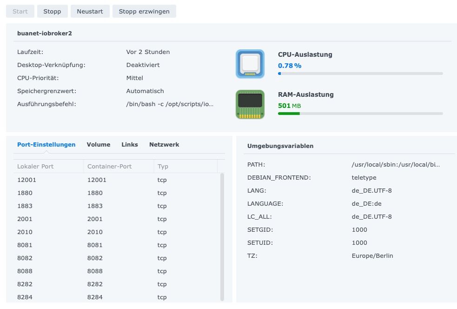
Task: Click the truncated Ausführungsbefehl command text
Action: [x=170, y=104]
